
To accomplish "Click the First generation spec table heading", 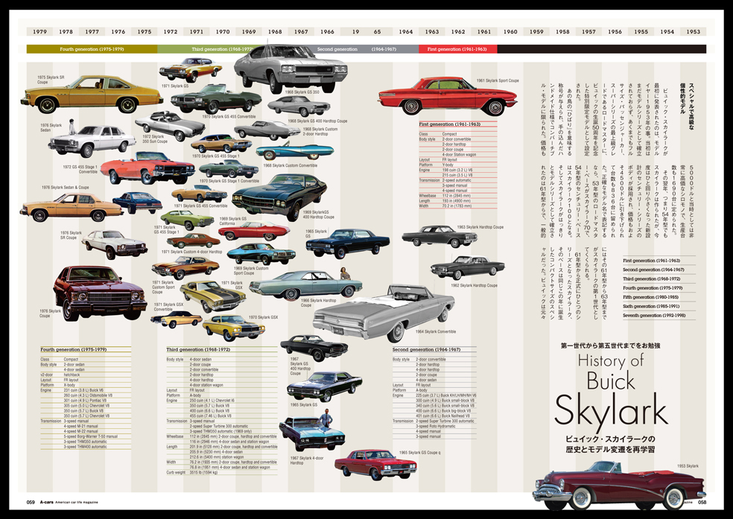I will 450,124.
